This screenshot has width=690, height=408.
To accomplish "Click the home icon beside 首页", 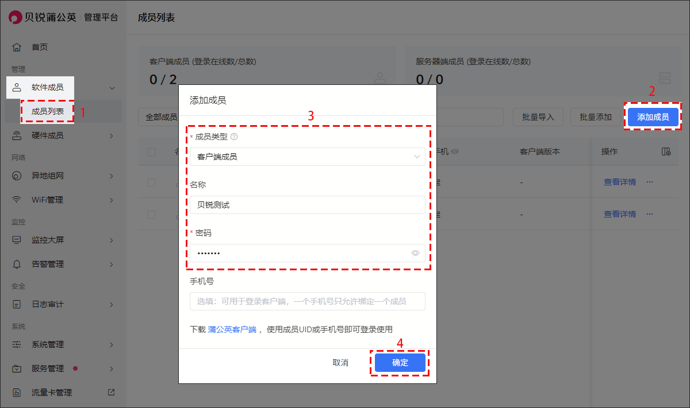I will [17, 47].
